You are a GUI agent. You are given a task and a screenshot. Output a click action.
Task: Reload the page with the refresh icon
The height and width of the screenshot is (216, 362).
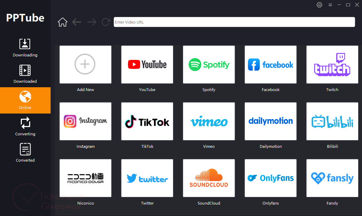[106, 22]
